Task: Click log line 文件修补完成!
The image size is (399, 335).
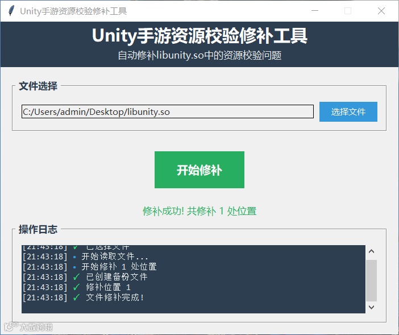Action: point(83,297)
